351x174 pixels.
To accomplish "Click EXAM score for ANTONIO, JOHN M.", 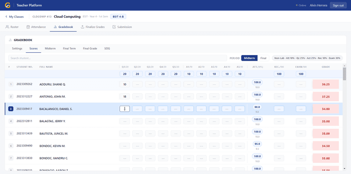I will point(301,97).
